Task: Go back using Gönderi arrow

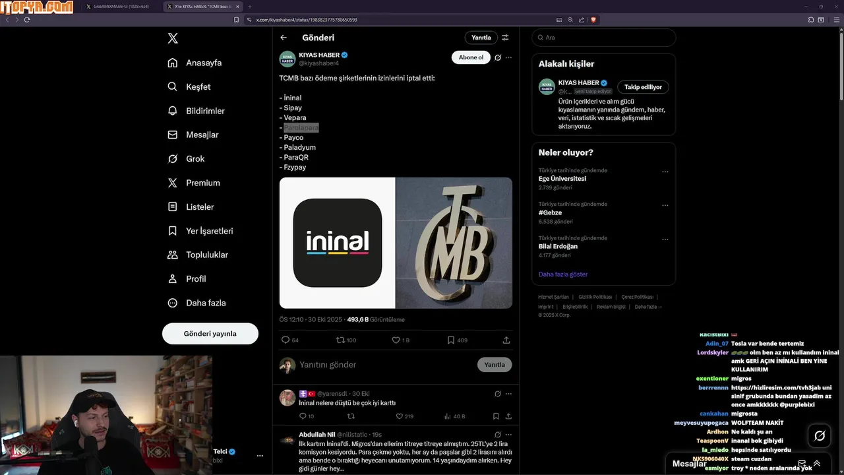Action: point(284,38)
